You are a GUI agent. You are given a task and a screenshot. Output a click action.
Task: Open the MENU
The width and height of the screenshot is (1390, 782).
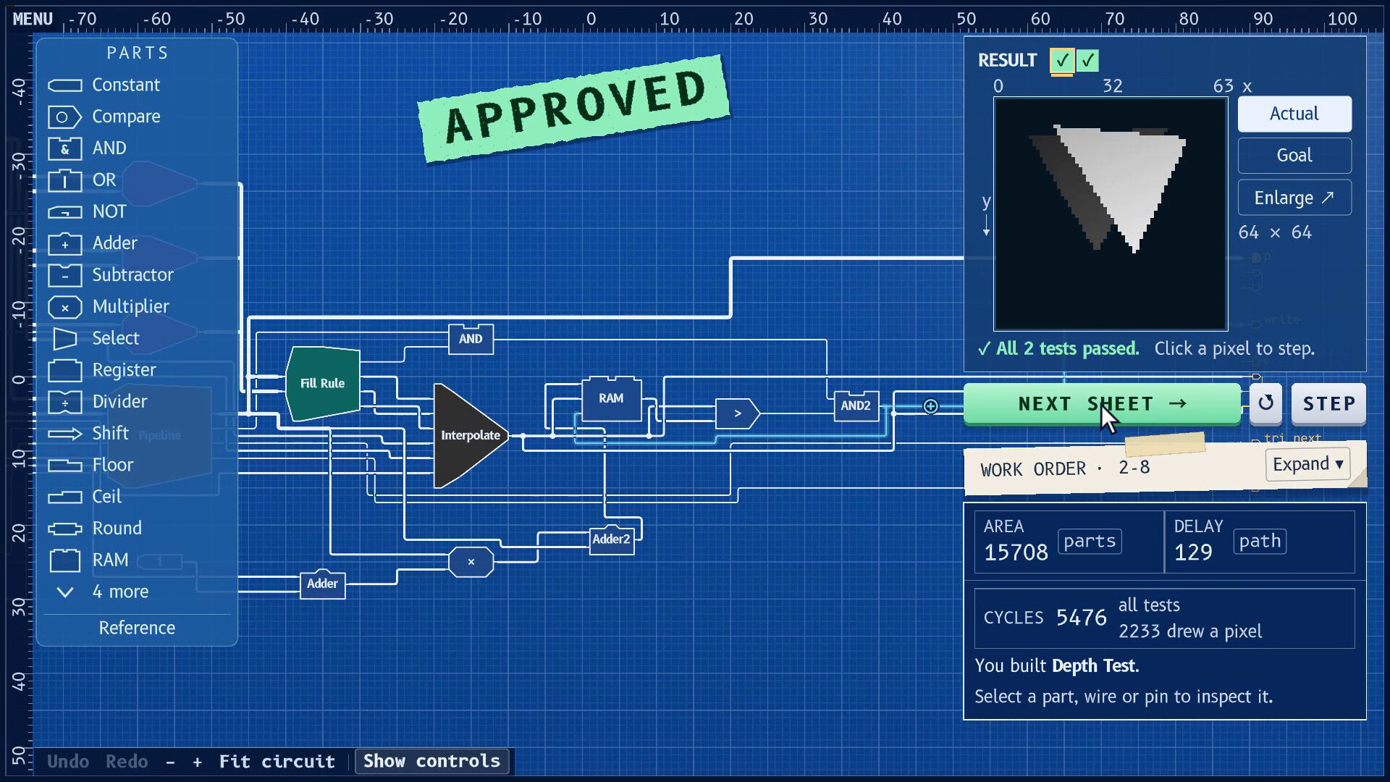click(x=33, y=19)
